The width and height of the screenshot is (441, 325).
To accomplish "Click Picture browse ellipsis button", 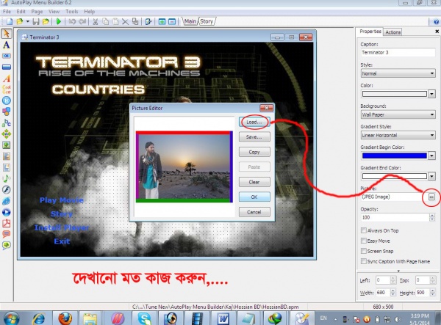I will point(431,197).
